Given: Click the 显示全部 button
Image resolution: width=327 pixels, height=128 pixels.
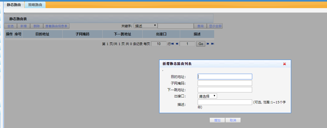Looking at the screenshot, I should click(x=215, y=26).
